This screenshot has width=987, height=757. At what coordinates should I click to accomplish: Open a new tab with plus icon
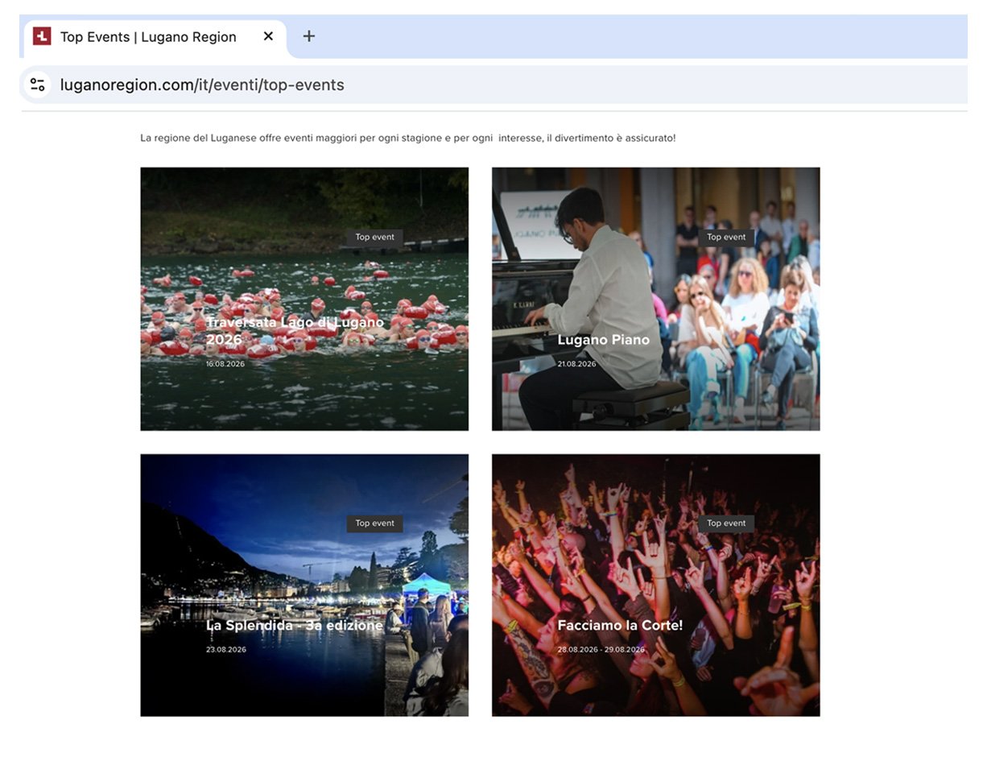[308, 36]
